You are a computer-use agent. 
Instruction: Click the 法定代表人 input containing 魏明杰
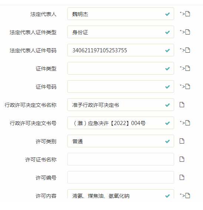pyautogui.click(x=121, y=14)
